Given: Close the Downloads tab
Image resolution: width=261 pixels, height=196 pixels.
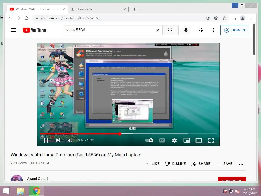Looking at the screenshot, I should click(124, 9).
